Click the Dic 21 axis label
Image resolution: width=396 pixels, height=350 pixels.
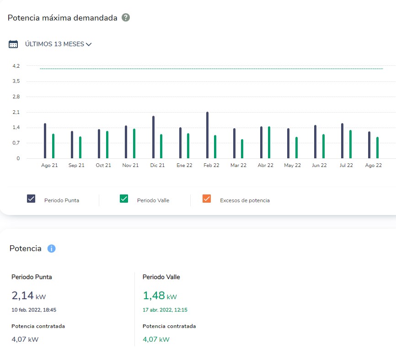(157, 165)
